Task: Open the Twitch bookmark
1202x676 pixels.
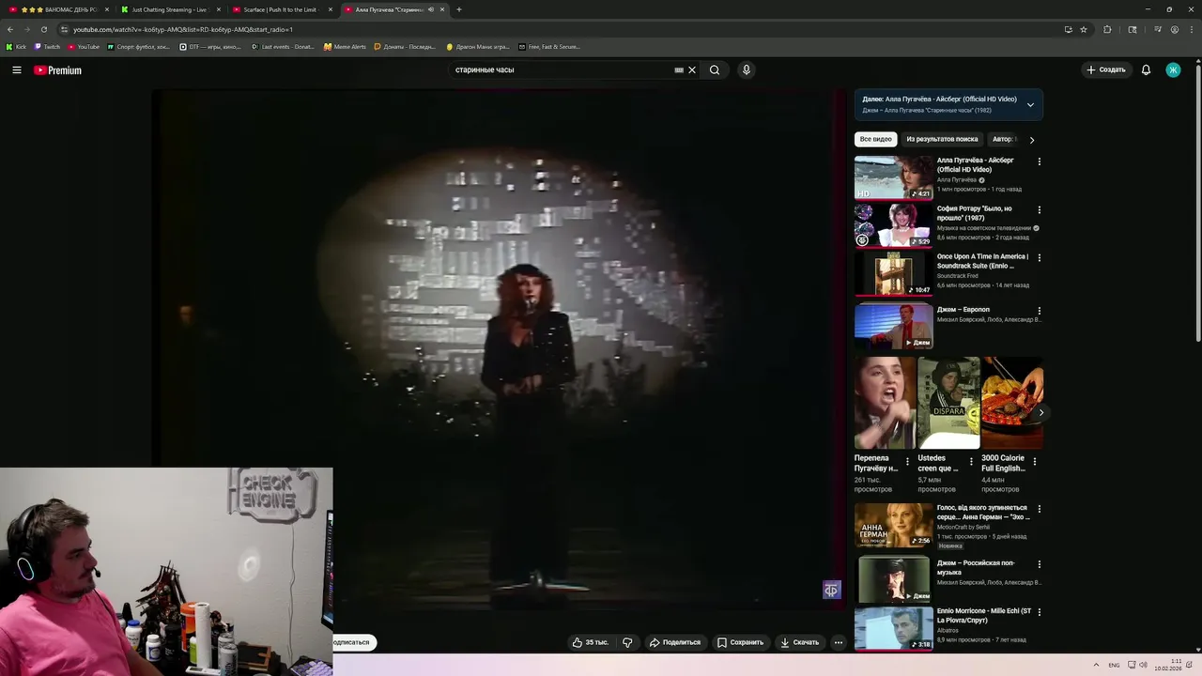Action: pyautogui.click(x=48, y=46)
